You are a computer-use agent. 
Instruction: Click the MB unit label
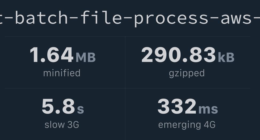[86, 57]
